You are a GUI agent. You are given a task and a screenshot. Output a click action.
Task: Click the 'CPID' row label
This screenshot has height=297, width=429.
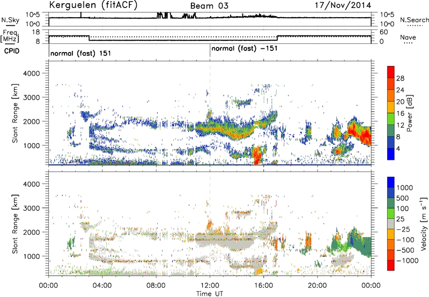(x=12, y=51)
